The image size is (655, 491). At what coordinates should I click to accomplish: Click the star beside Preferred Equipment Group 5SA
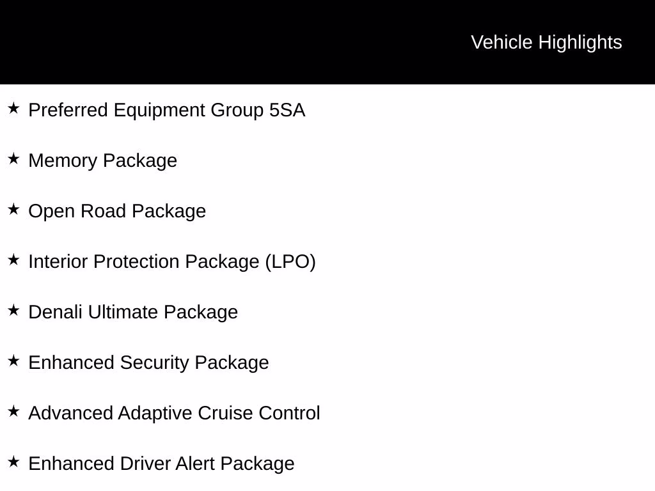pyautogui.click(x=13, y=108)
